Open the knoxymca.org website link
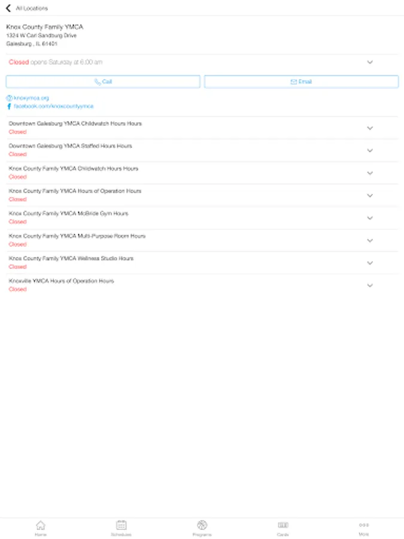 click(31, 98)
